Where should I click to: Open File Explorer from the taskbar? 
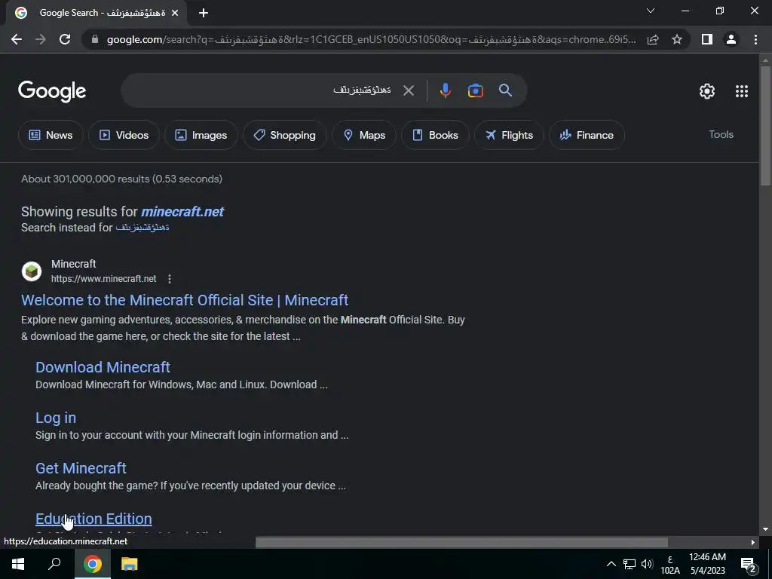click(x=129, y=564)
